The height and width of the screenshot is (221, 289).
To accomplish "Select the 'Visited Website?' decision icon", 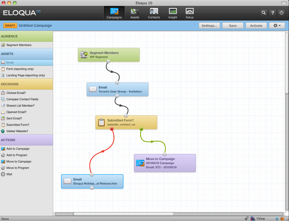I will [18, 131].
